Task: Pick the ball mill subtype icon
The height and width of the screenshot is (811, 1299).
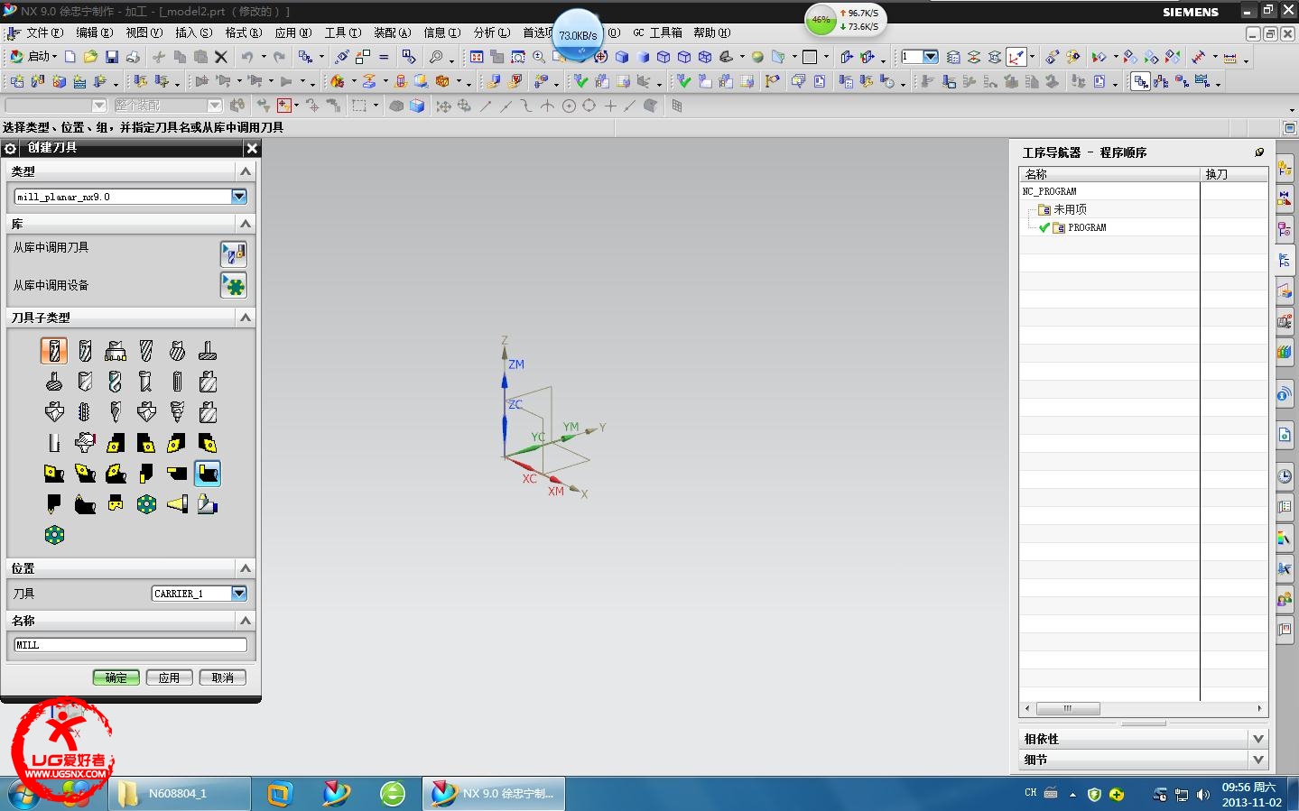Action: (85, 351)
